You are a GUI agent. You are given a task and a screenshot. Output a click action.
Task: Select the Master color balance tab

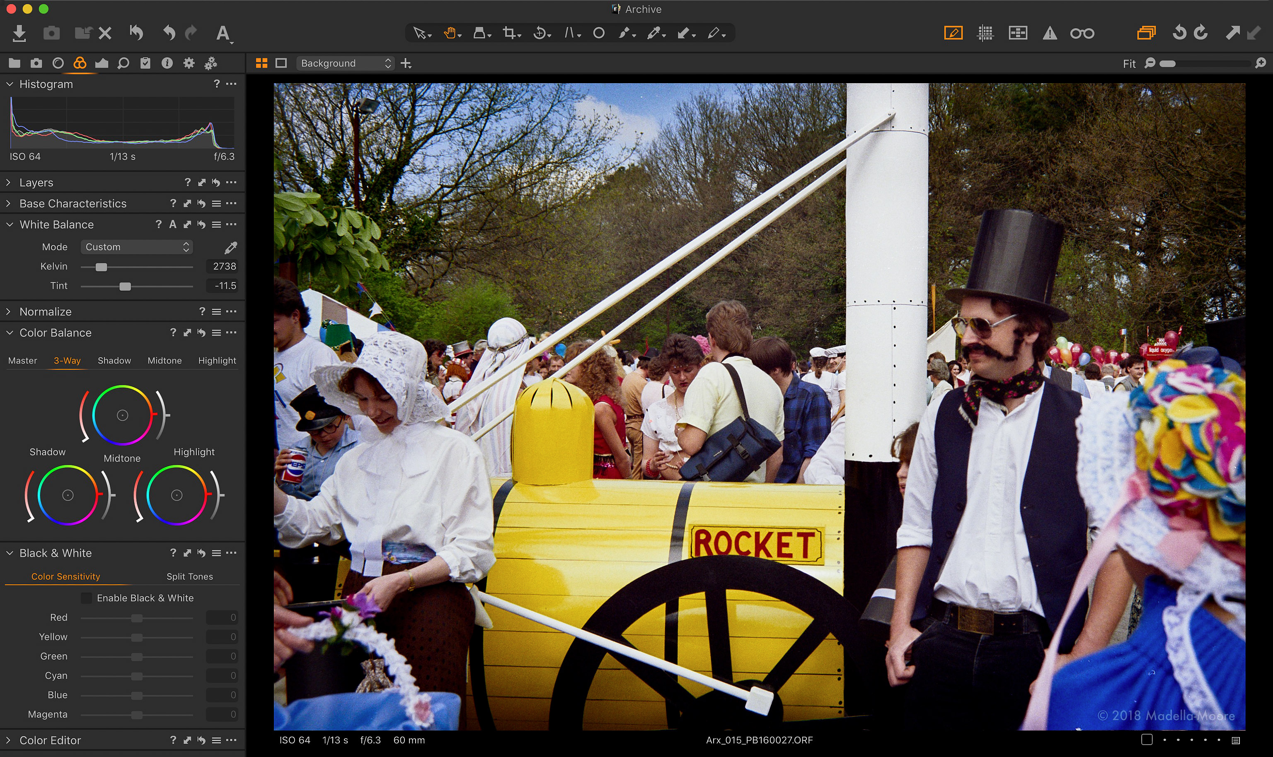[x=22, y=361]
